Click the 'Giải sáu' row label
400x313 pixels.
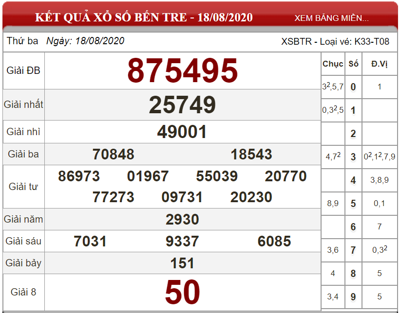(23, 241)
